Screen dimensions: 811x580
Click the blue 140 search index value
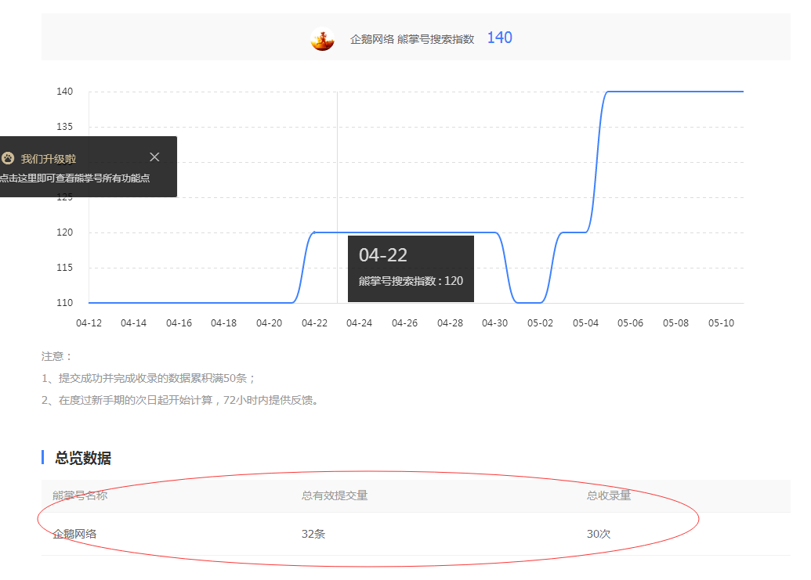499,38
